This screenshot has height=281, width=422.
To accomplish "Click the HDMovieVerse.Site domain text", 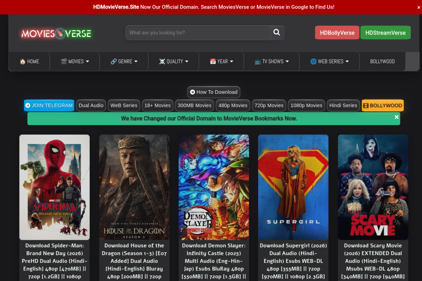I will (116, 7).
